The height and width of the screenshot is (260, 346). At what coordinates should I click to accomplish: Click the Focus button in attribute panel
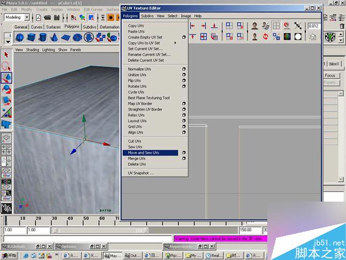coord(330,76)
